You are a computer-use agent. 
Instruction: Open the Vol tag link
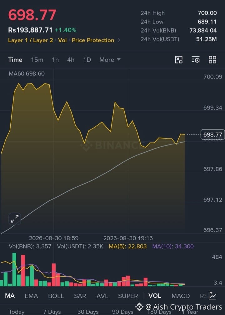click(x=62, y=40)
